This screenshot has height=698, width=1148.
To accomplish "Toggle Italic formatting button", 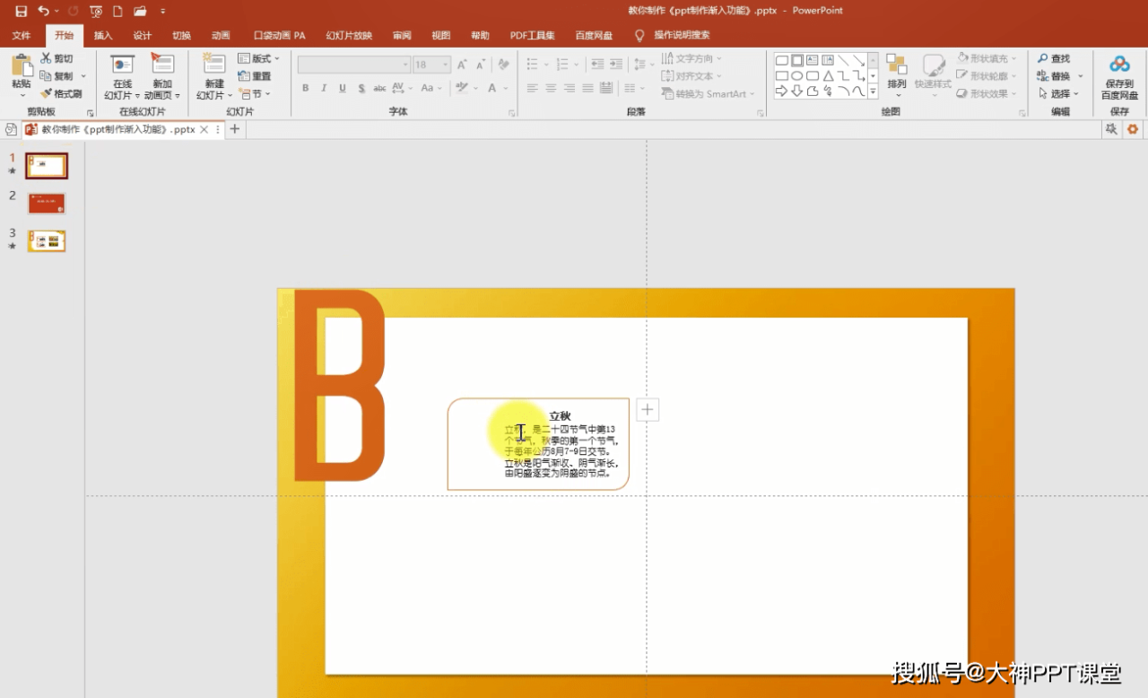I will click(324, 88).
